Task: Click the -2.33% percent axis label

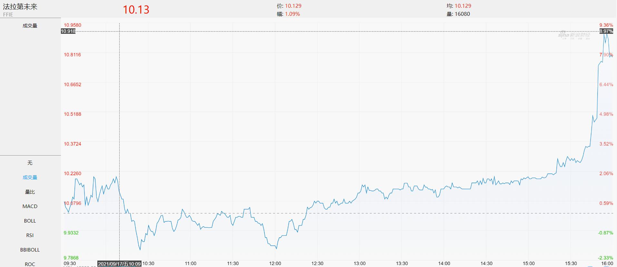Action: tap(605, 258)
